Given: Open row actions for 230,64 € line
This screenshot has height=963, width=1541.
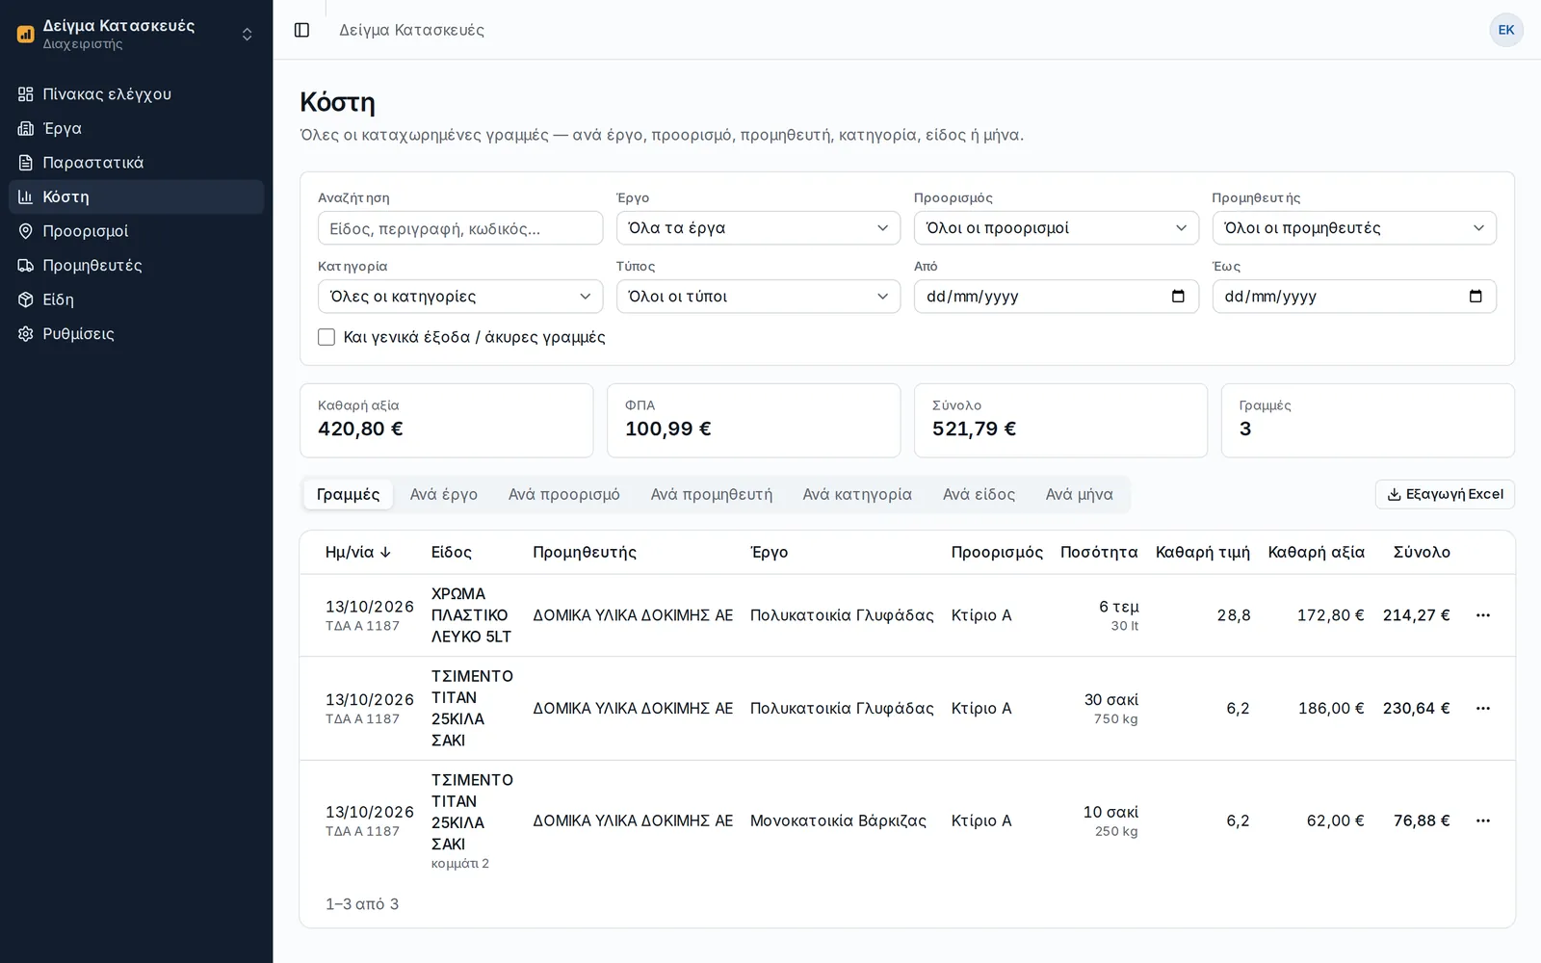Looking at the screenshot, I should coord(1483,709).
